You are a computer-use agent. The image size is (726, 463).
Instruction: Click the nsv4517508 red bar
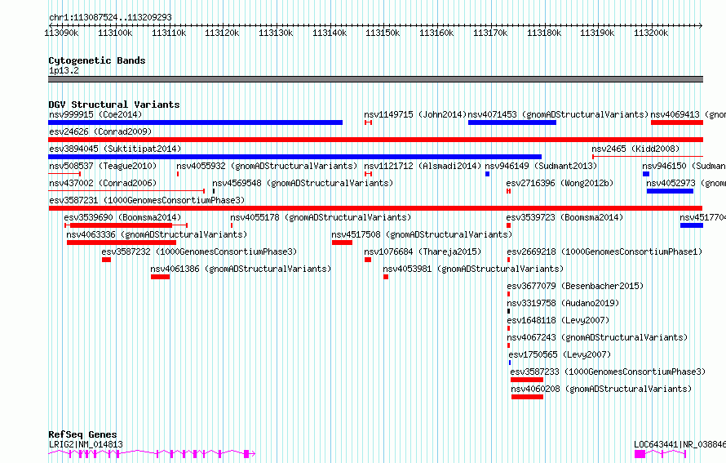(x=342, y=243)
